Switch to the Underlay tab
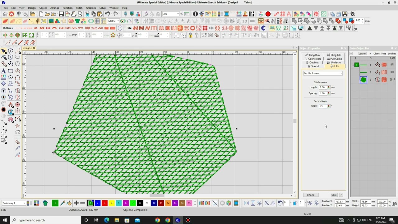The image size is (398, 224). (x=334, y=63)
